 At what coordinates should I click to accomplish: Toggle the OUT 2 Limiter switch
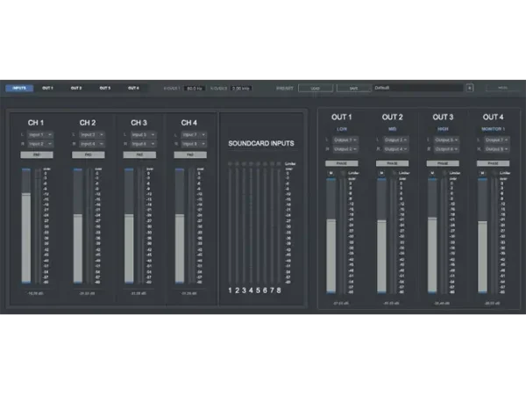point(394,173)
